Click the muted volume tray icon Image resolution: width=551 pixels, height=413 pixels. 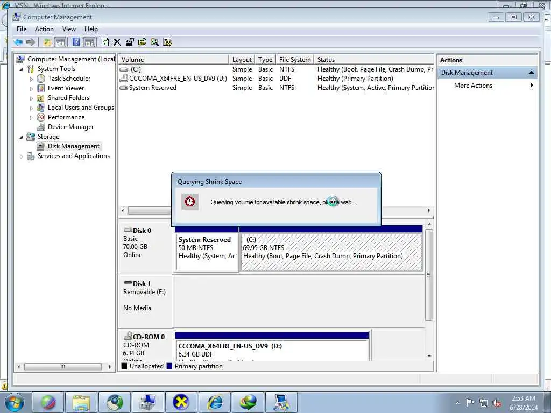497,403
